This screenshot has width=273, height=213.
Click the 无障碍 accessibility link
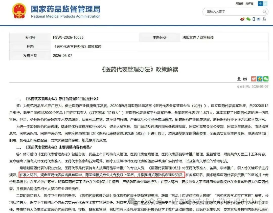239,4
